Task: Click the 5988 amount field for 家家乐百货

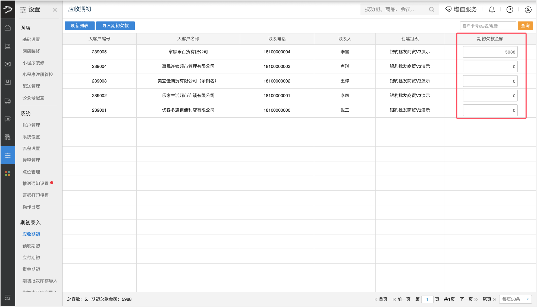Action: pyautogui.click(x=490, y=52)
